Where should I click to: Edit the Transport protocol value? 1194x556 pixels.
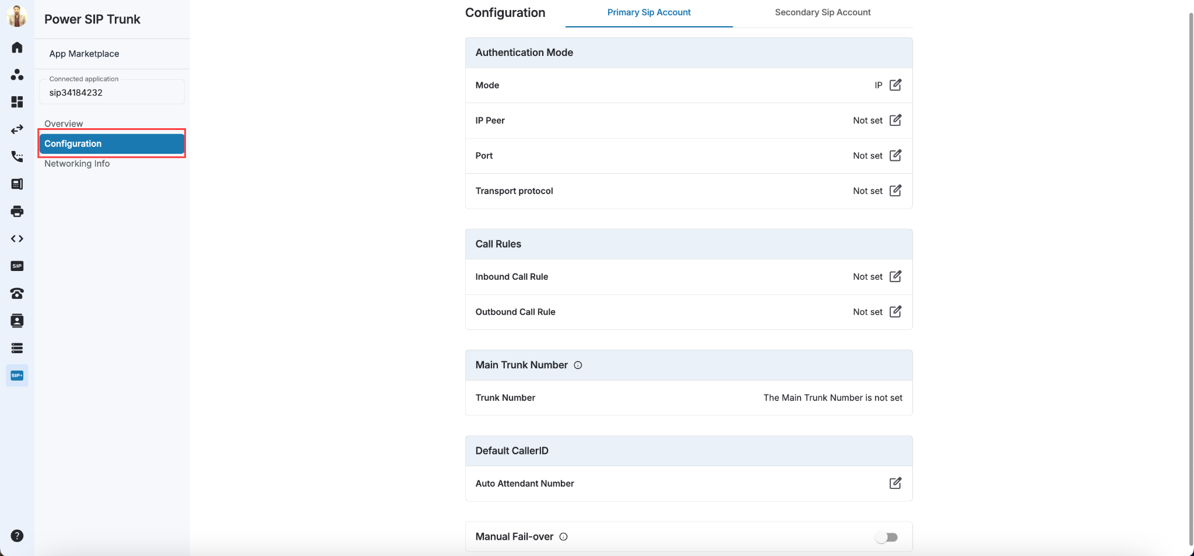click(x=895, y=191)
